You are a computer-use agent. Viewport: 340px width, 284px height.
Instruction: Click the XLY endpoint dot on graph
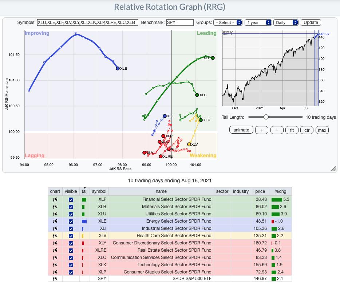click(144, 153)
